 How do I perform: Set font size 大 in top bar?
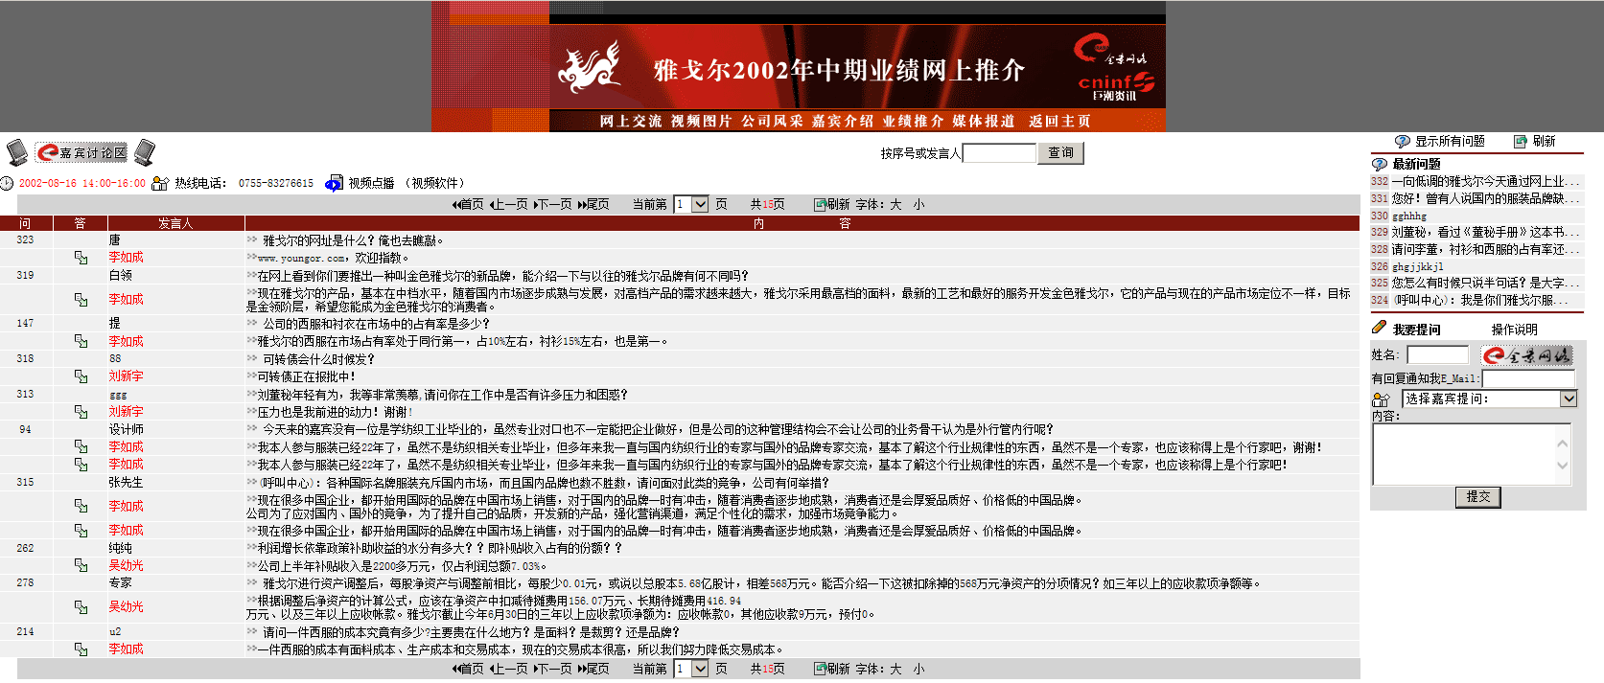point(895,204)
